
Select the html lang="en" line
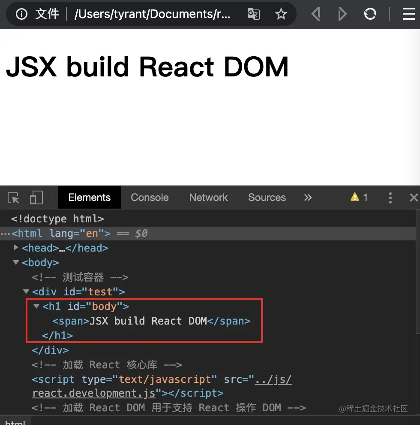pyautogui.click(x=208, y=234)
